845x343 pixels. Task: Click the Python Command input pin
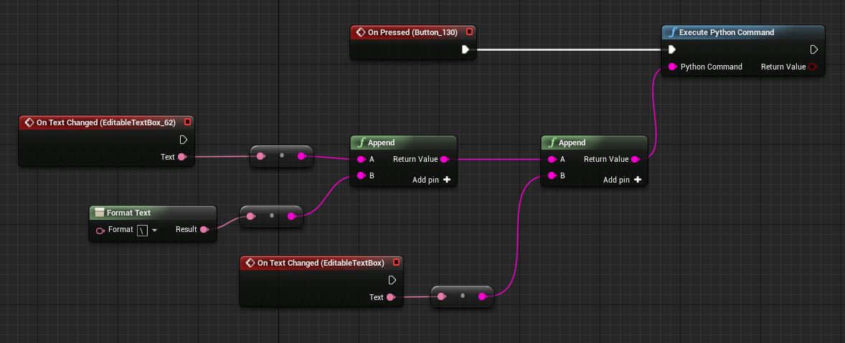coord(672,67)
